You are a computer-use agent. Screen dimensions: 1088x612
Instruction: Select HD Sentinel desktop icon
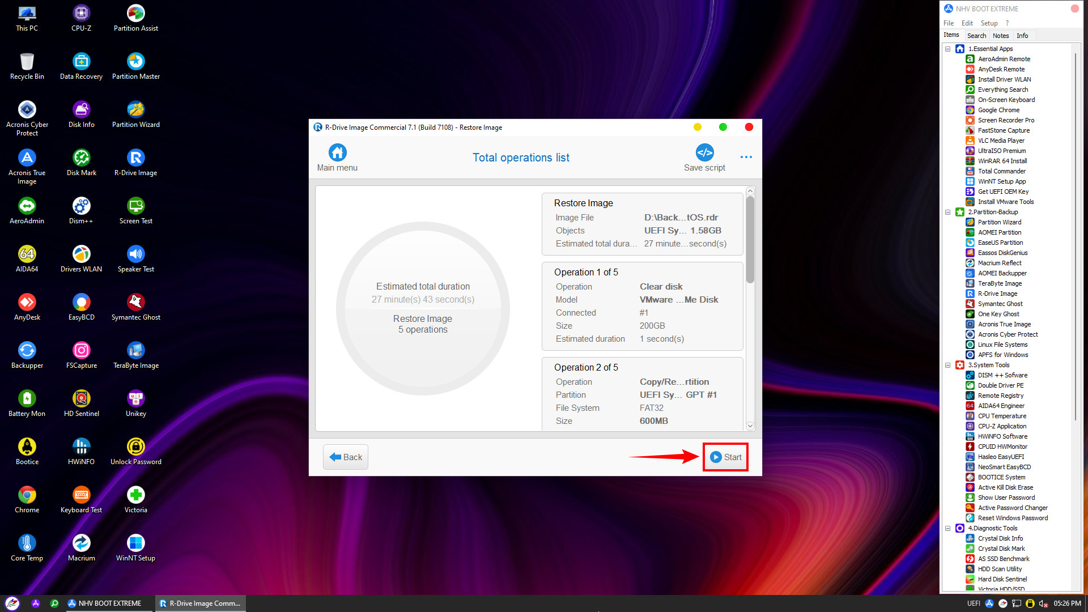(x=81, y=403)
